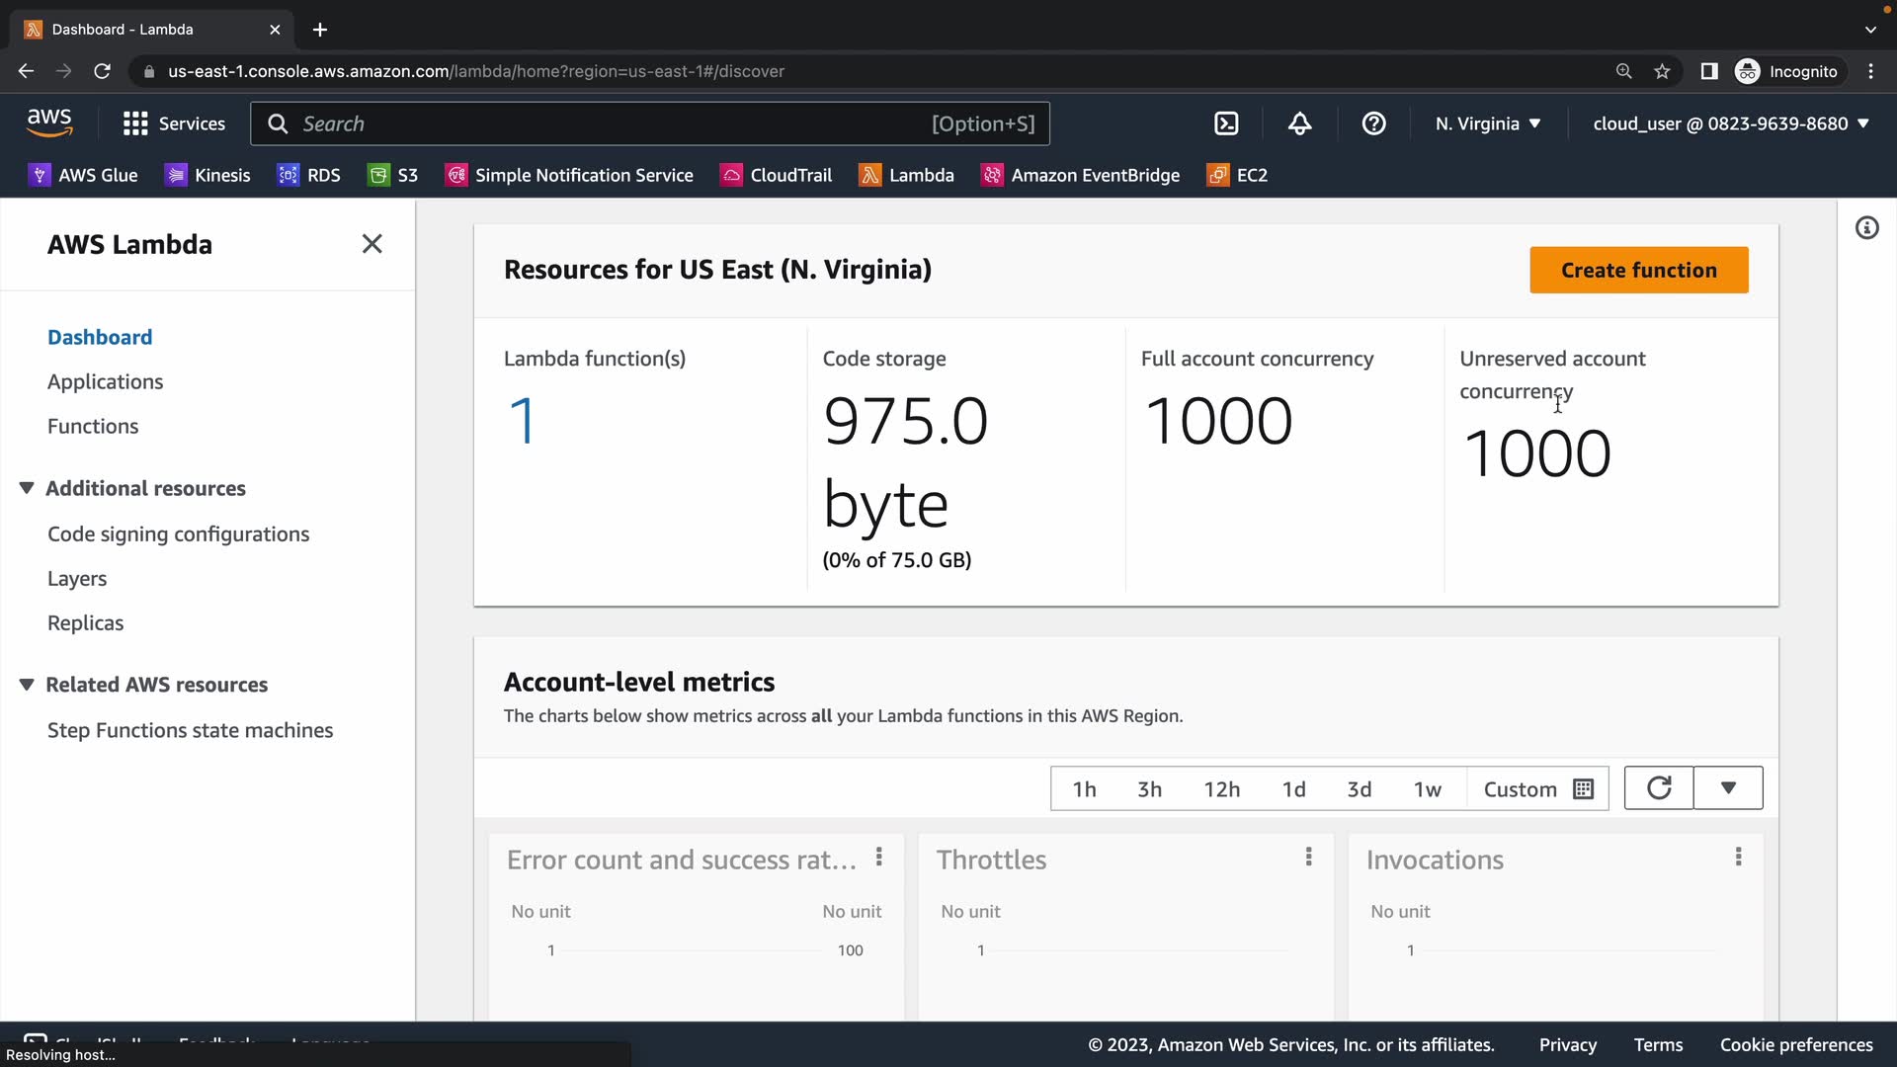1897x1067 pixels.
Task: Close the AWS Lambda navigation panel
Action: click(x=371, y=244)
